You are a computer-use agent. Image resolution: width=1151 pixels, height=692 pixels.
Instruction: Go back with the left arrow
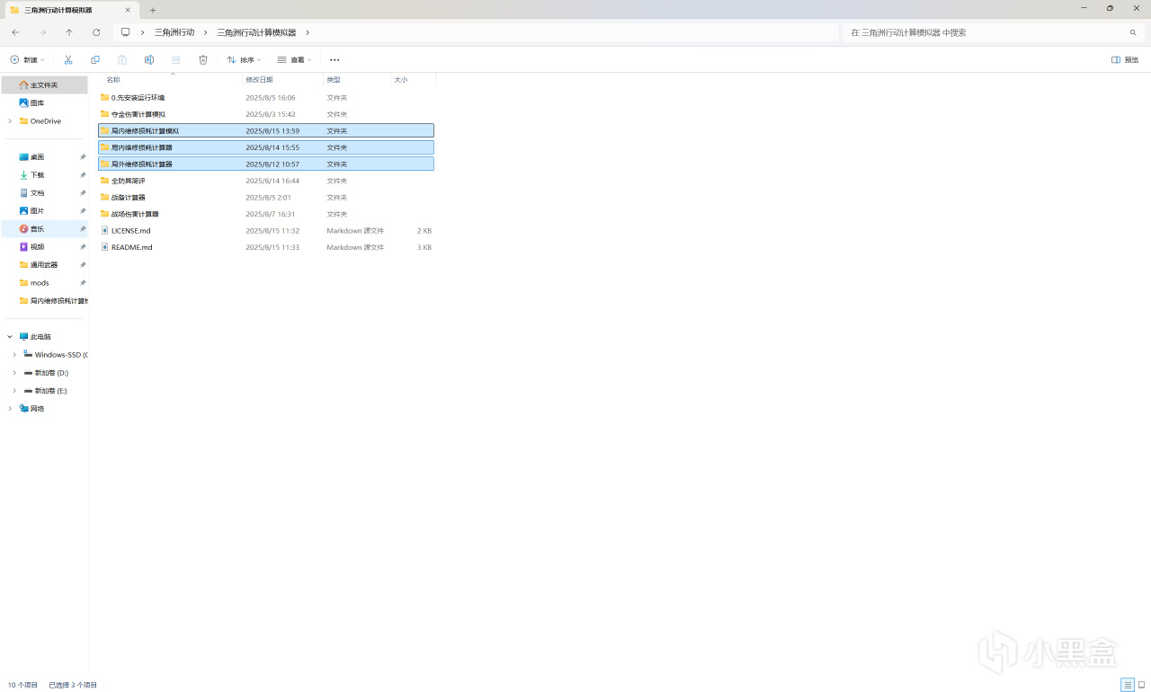pyautogui.click(x=15, y=32)
